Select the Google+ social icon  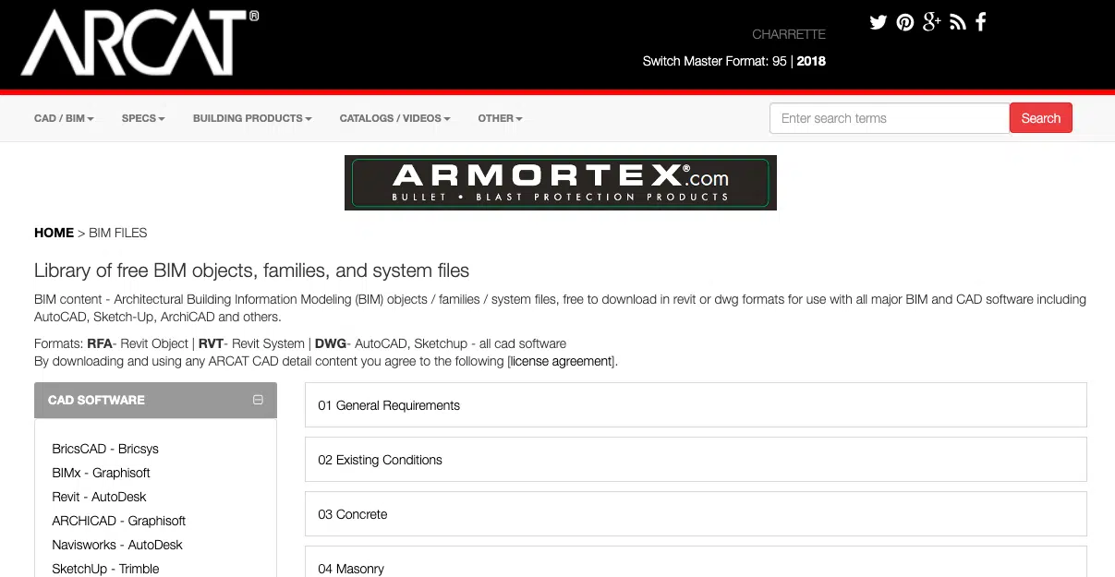931,22
